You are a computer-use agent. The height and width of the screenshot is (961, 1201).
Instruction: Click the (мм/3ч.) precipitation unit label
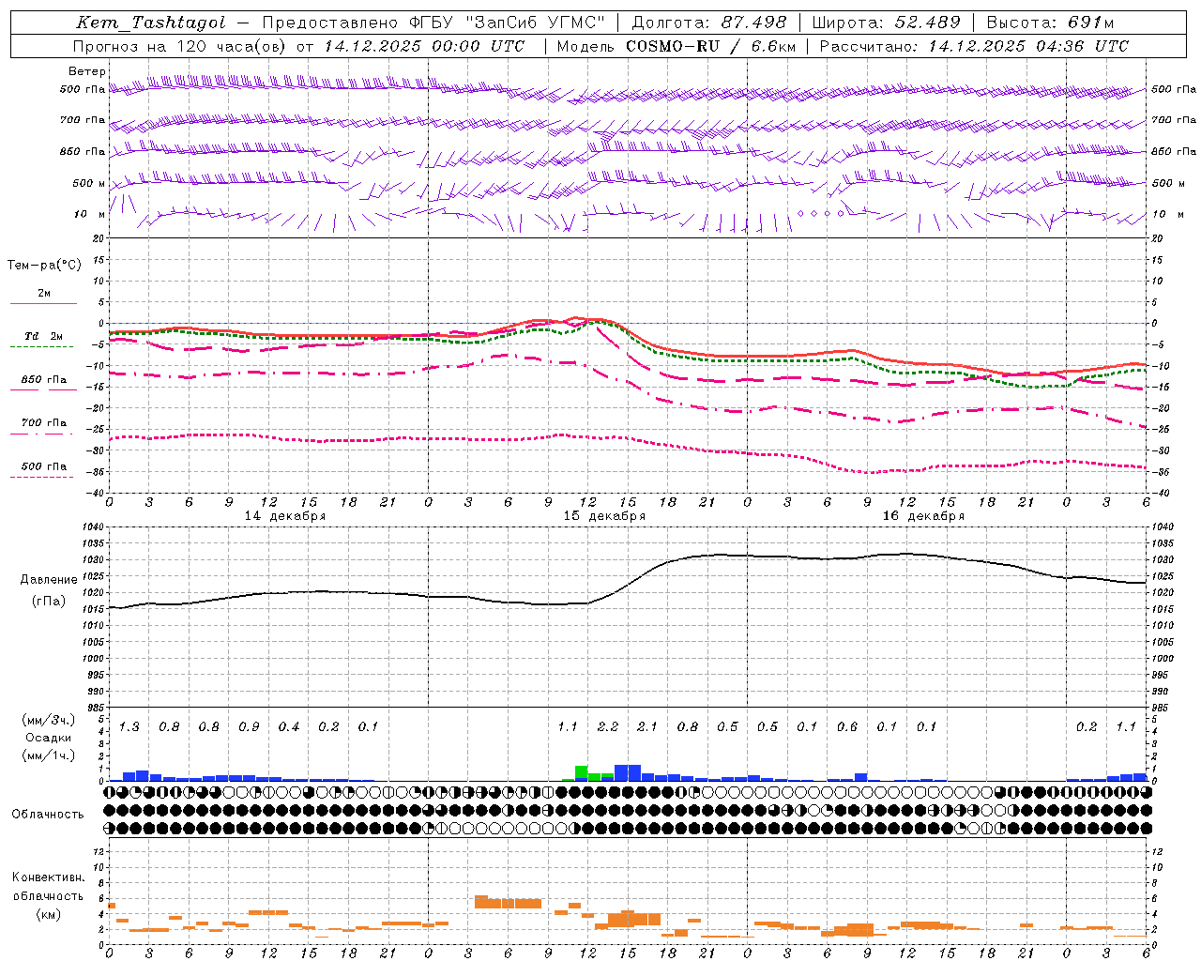pyautogui.click(x=49, y=720)
